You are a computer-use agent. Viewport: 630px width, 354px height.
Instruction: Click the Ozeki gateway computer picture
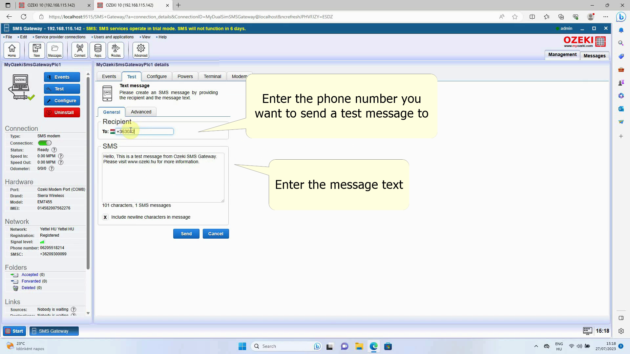point(21,87)
